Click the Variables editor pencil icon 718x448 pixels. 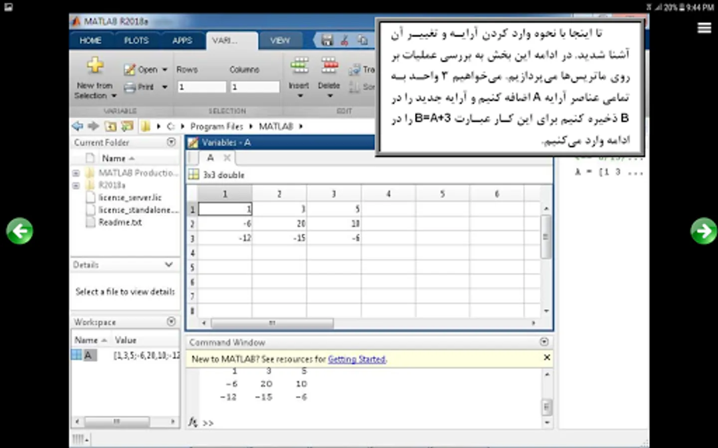pos(192,142)
